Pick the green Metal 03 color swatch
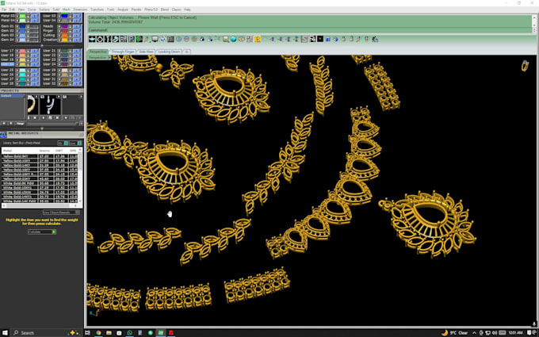The image size is (539, 337). click(x=22, y=16)
